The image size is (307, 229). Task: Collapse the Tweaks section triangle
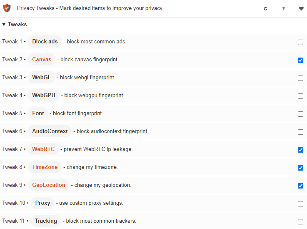click(4, 25)
